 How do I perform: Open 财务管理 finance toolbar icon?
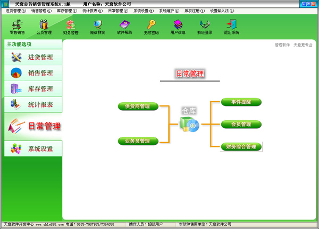71,25
